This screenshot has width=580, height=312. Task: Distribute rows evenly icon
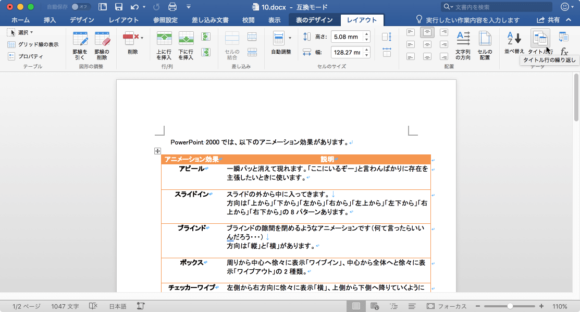pyautogui.click(x=387, y=37)
